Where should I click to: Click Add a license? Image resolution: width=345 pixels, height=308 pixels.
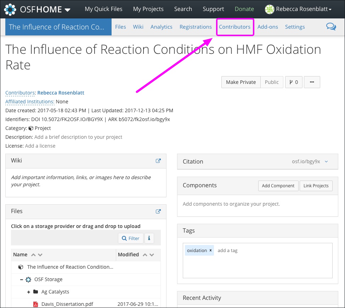[x=40, y=146]
